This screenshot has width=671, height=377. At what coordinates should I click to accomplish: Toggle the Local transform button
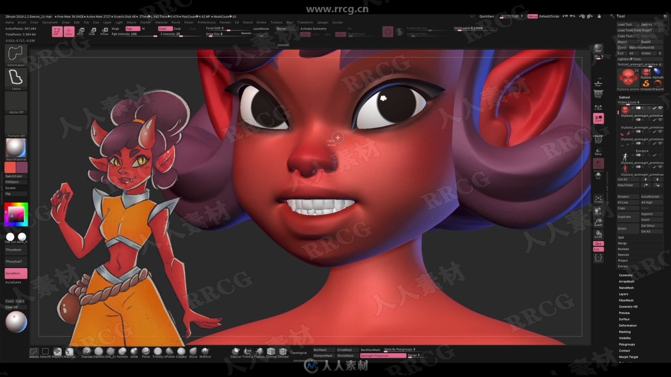pos(598,119)
